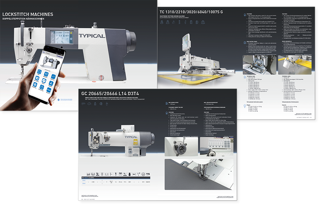The height and width of the screenshot is (206, 321).
Task: Open the adjustment screws photo on TC page
Action: (259, 65)
